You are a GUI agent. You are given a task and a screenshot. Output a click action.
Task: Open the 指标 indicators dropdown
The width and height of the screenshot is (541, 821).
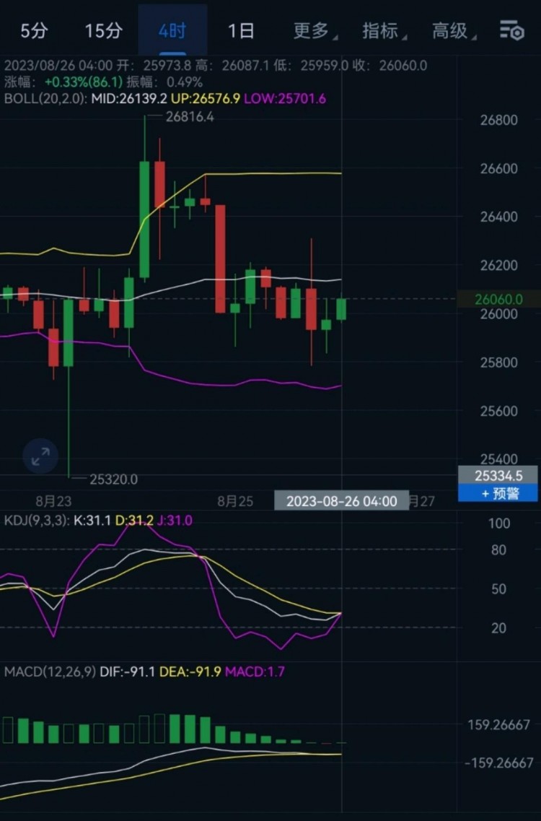[x=384, y=31]
